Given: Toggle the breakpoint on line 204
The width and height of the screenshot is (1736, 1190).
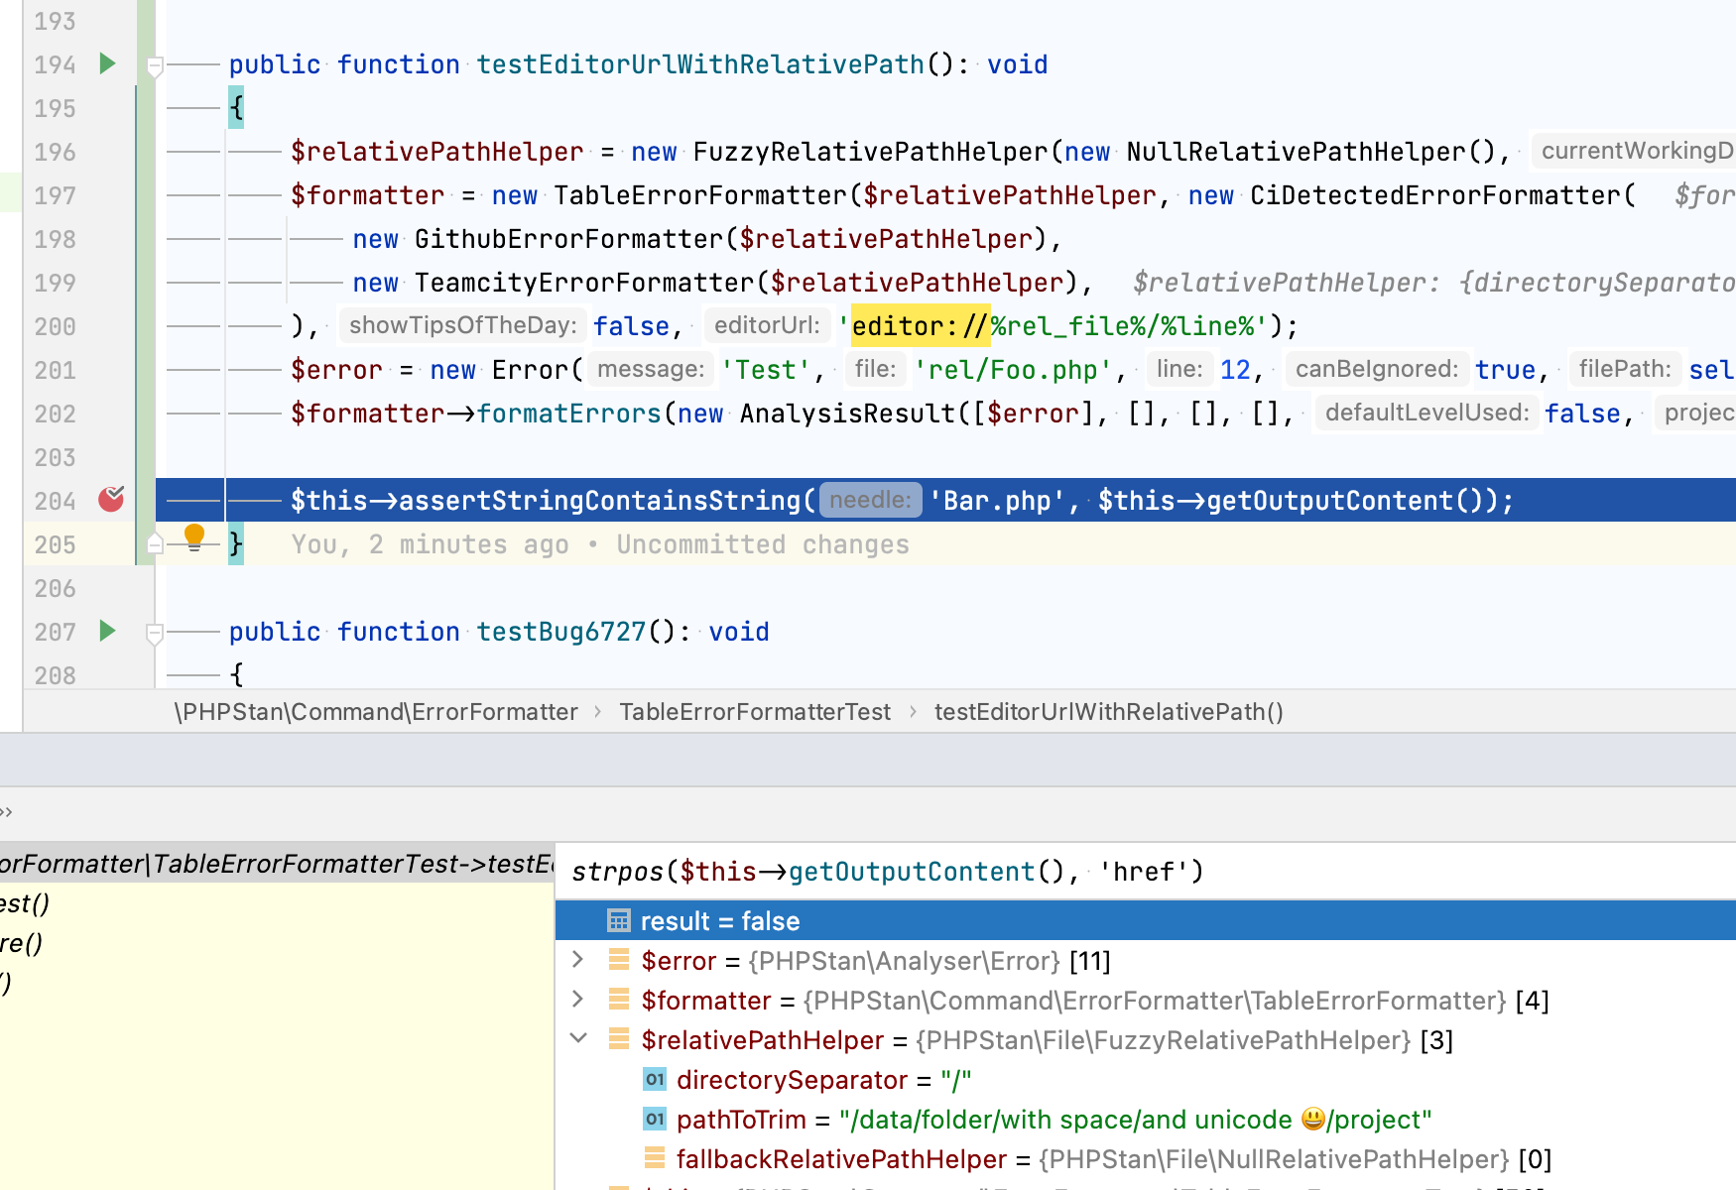Looking at the screenshot, I should (x=111, y=500).
